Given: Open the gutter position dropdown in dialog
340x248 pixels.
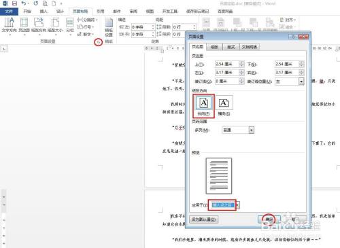Looking at the screenshot, I should coord(301,82).
